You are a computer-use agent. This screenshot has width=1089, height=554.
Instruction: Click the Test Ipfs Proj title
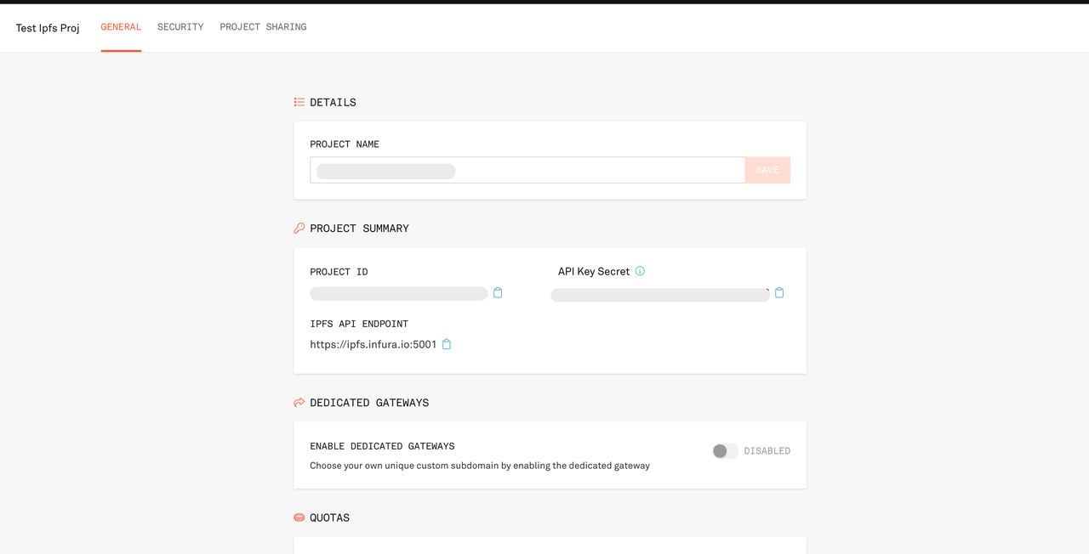[48, 28]
